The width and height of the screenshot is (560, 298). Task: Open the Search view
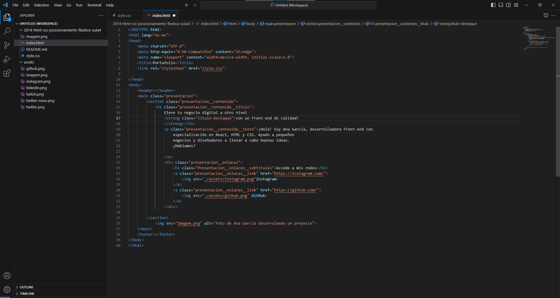tap(7, 31)
